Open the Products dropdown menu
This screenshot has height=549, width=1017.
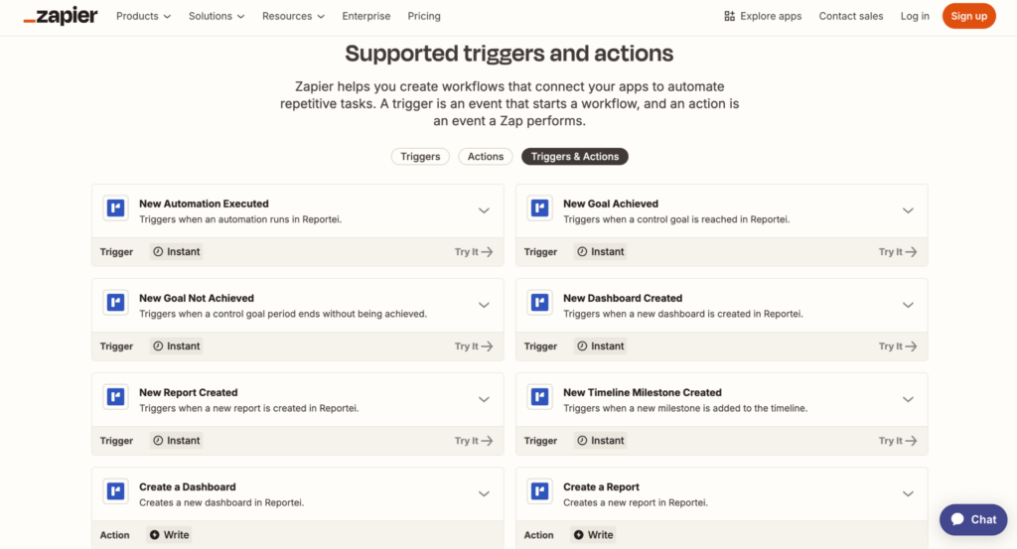143,16
